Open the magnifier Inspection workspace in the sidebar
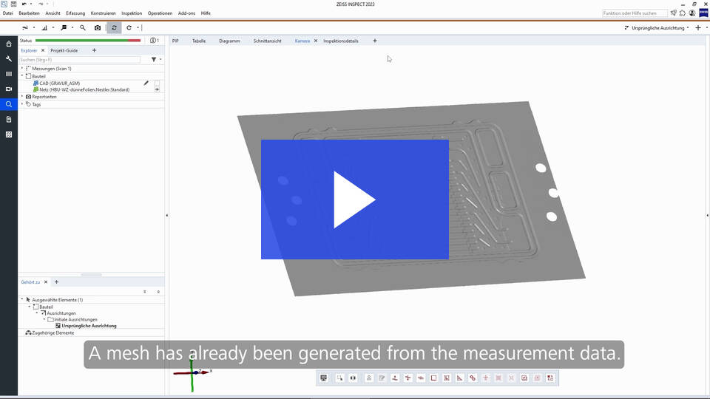The width and height of the screenshot is (710, 399). 9,104
